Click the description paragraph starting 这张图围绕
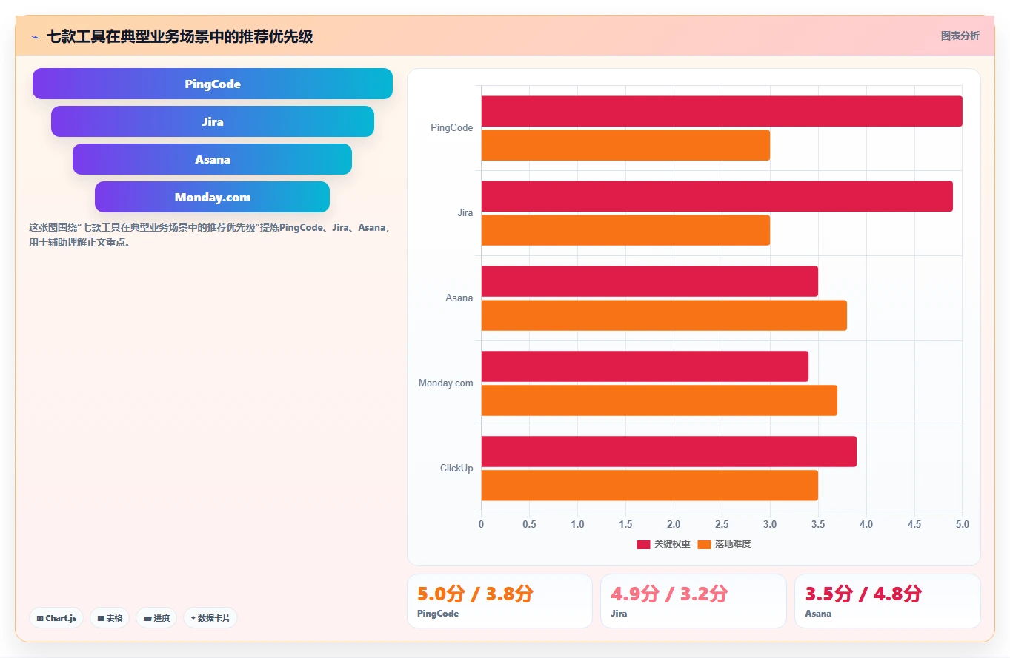Image resolution: width=1010 pixels, height=658 pixels. tap(210, 235)
